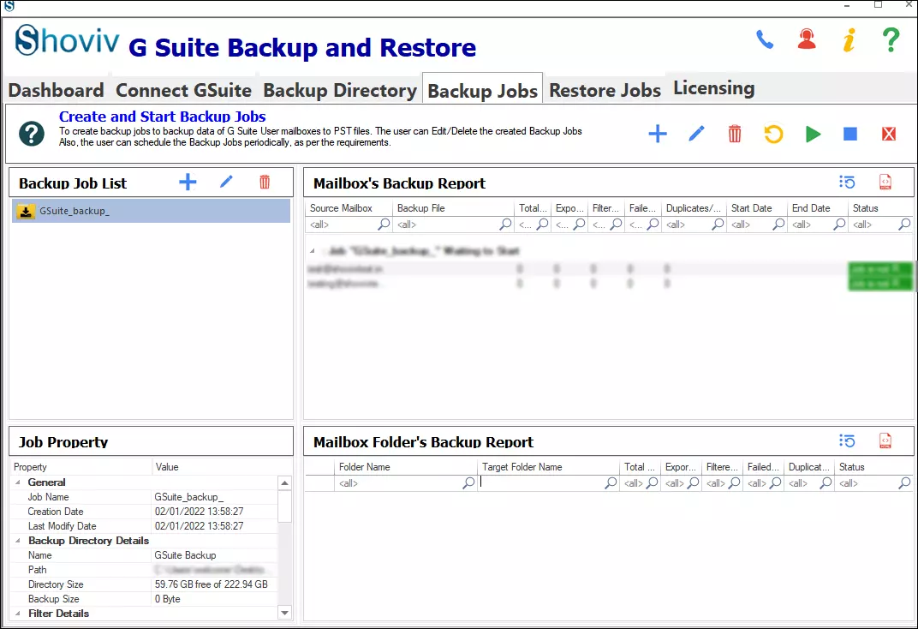Export Mailbox's Backup Report to HTML
The width and height of the screenshot is (918, 629).
click(885, 183)
